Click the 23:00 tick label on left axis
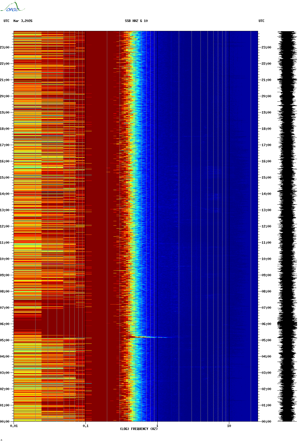Screen dimensions: 299x443 5,47
